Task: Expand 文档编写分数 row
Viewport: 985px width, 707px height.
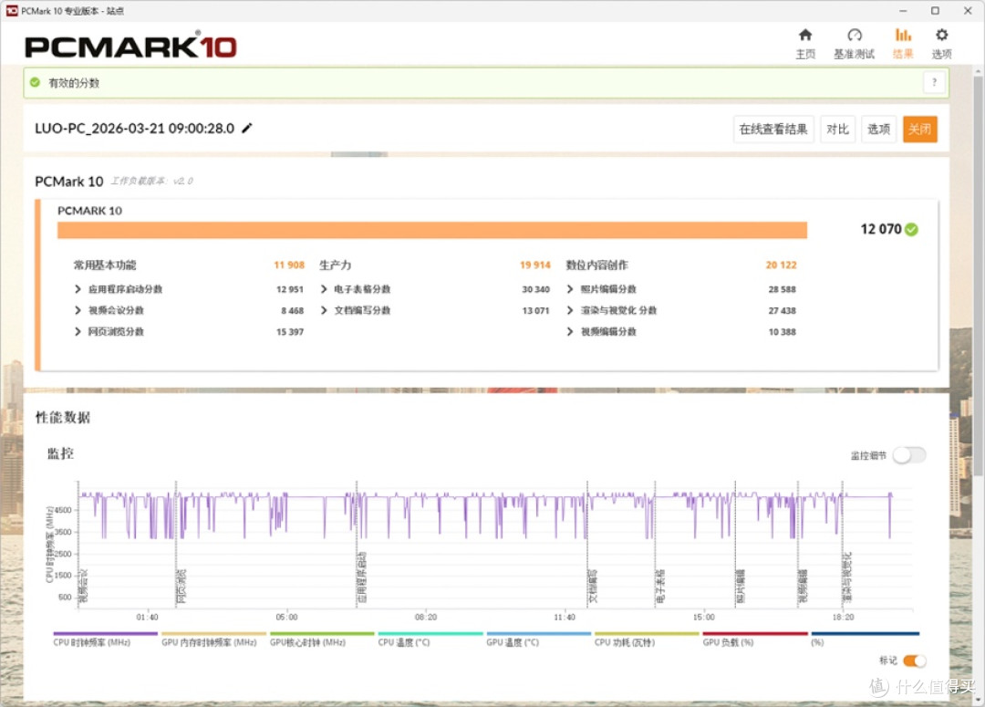Action: pos(324,310)
